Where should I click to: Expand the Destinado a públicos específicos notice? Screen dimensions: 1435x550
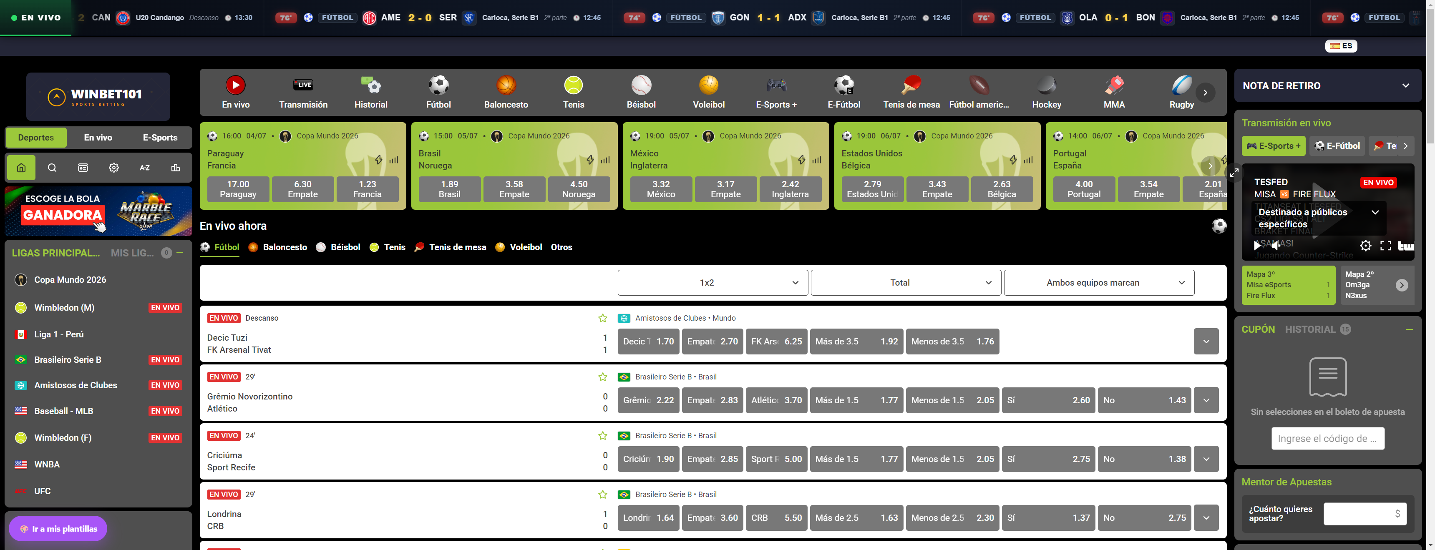[1375, 212]
